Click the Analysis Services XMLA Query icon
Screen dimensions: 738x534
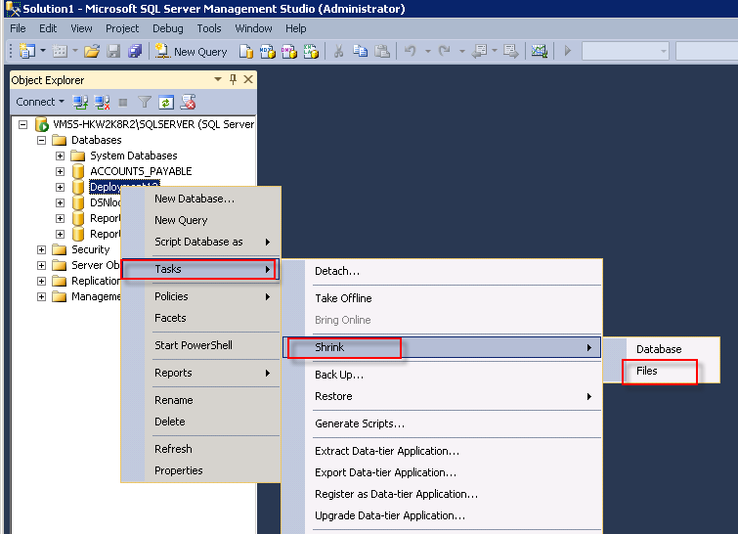coord(311,51)
